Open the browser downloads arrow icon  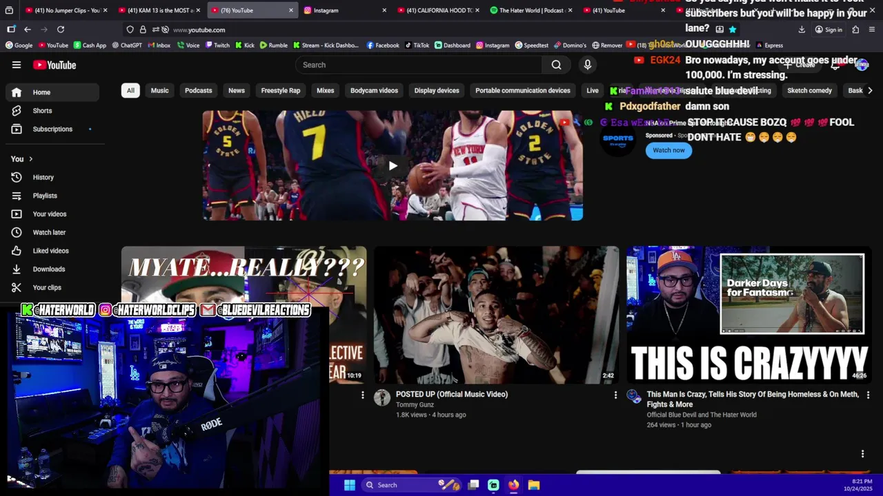pos(802,30)
